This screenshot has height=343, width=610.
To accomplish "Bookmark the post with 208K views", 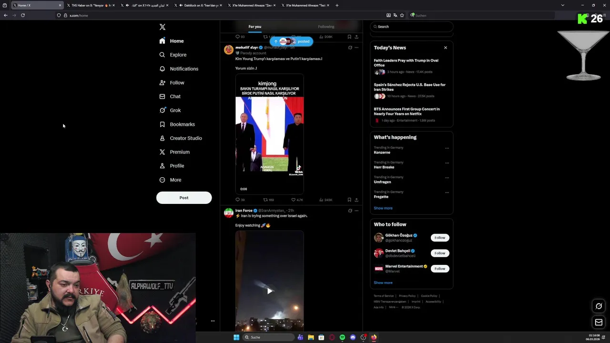I will click(x=349, y=37).
